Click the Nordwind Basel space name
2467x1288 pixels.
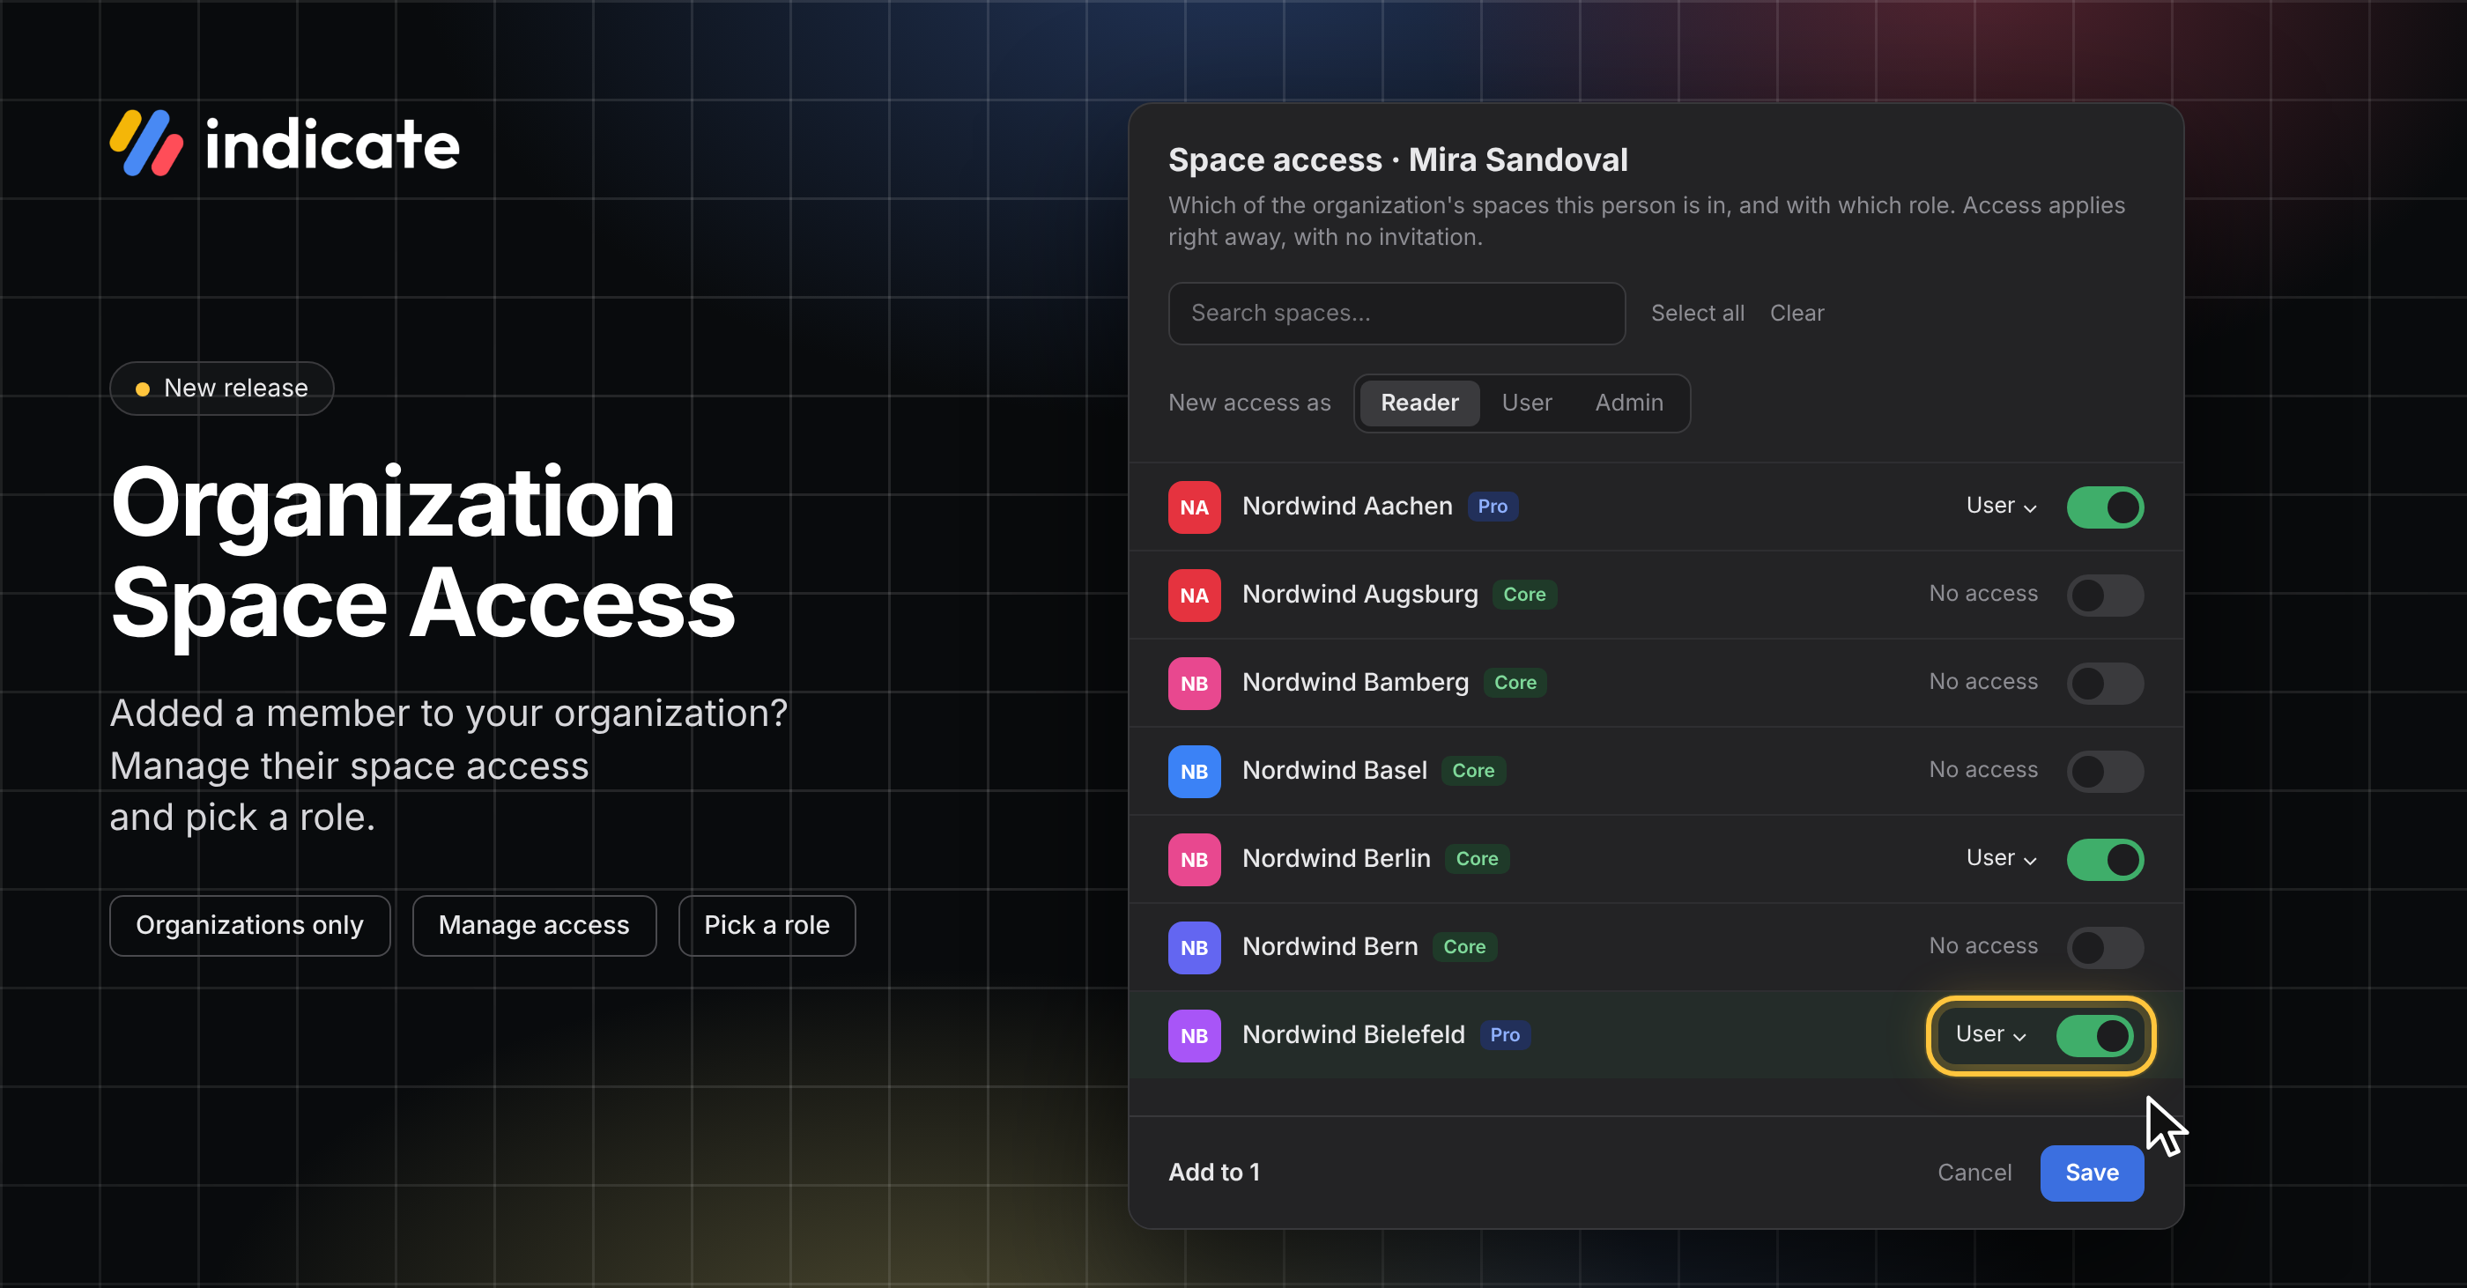click(x=1334, y=770)
